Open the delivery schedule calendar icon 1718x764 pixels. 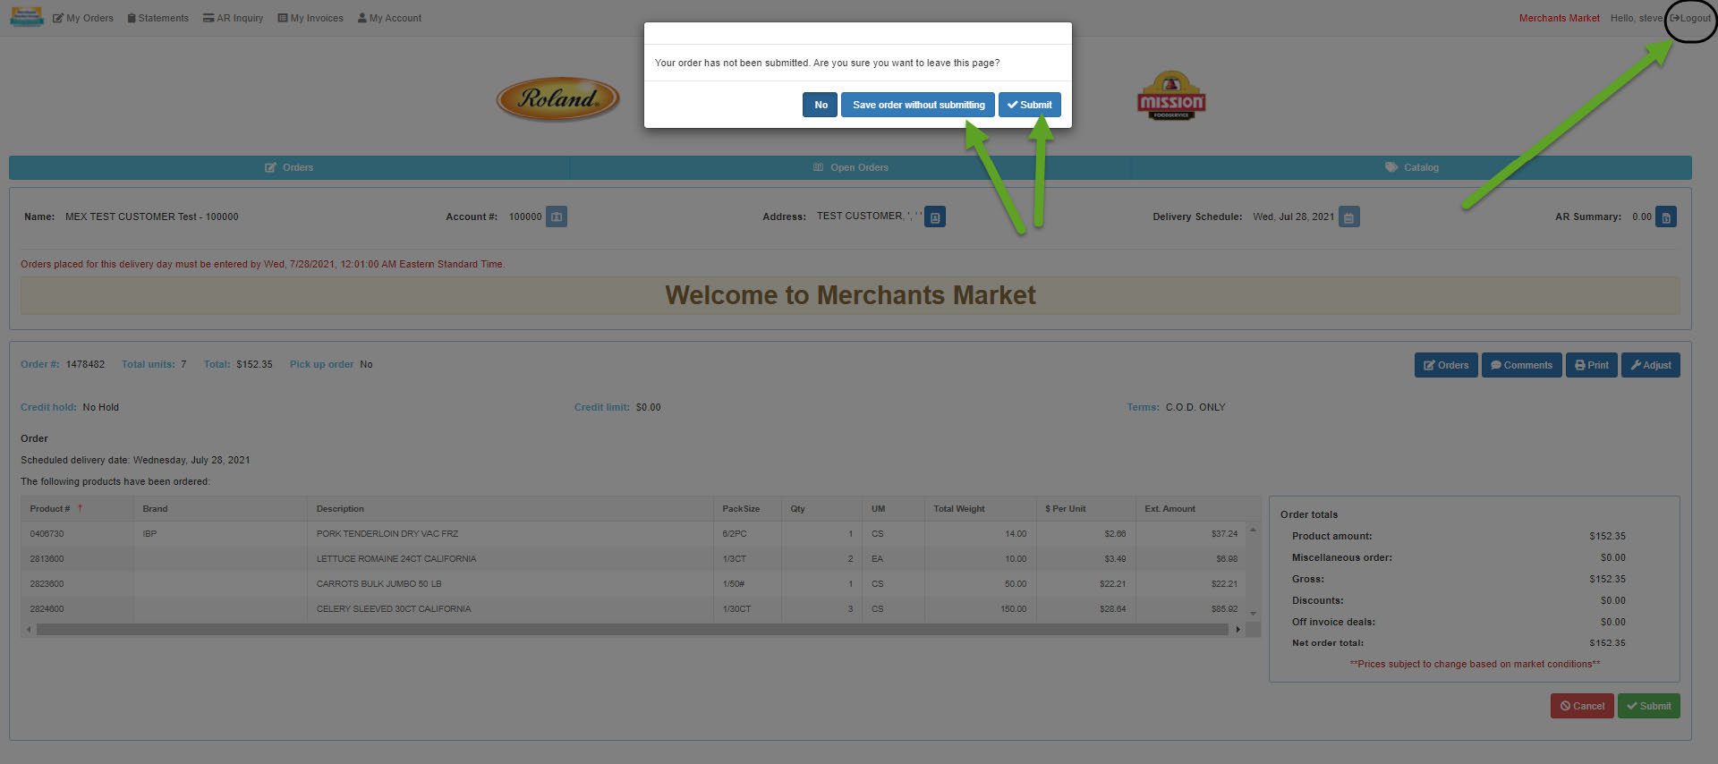coord(1348,216)
